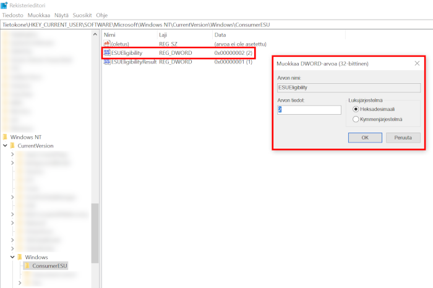Select the (oletus) default value

pyautogui.click(x=120, y=44)
